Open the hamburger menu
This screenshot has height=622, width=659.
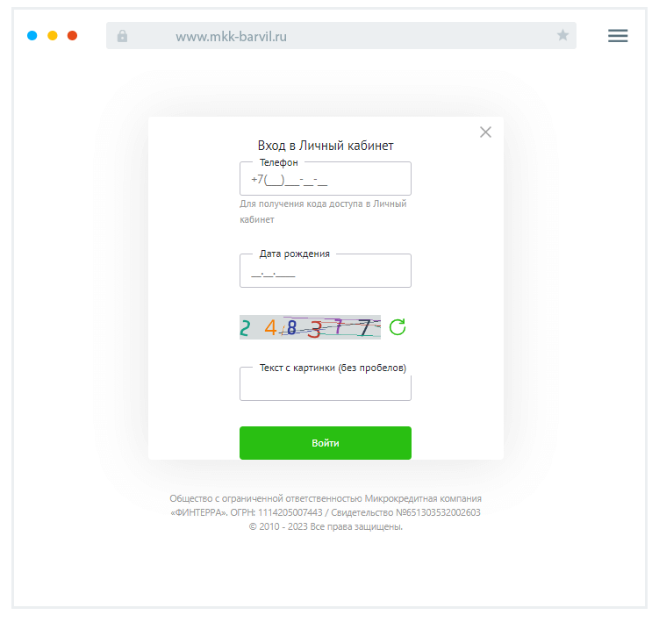click(x=618, y=36)
